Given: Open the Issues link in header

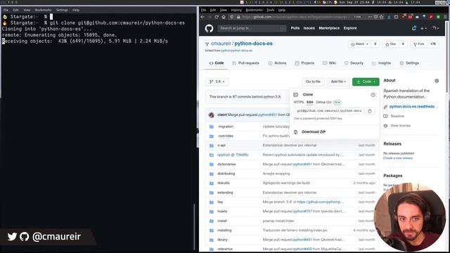Looking at the screenshot, I should [309, 28].
